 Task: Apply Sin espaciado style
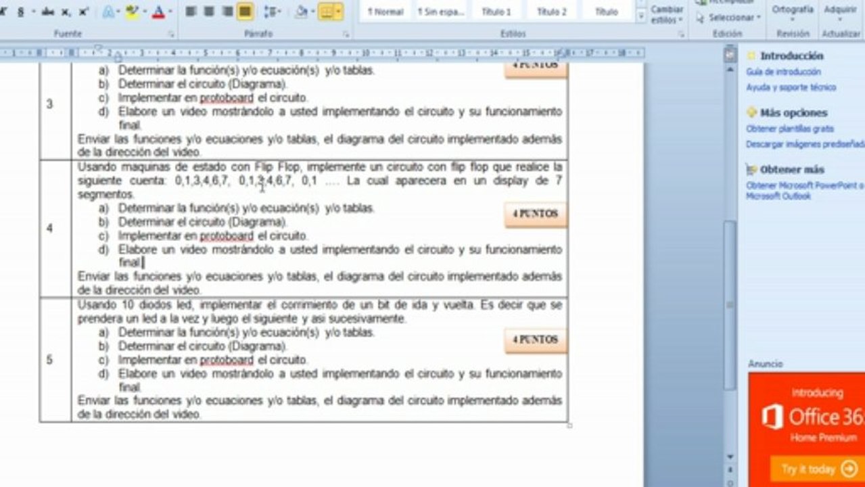click(440, 11)
